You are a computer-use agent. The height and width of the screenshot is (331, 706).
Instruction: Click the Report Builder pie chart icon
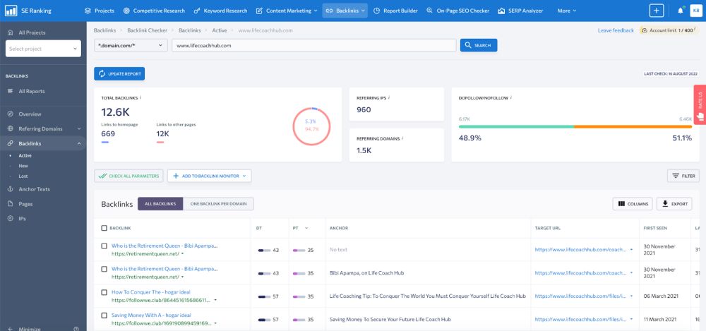pos(376,11)
